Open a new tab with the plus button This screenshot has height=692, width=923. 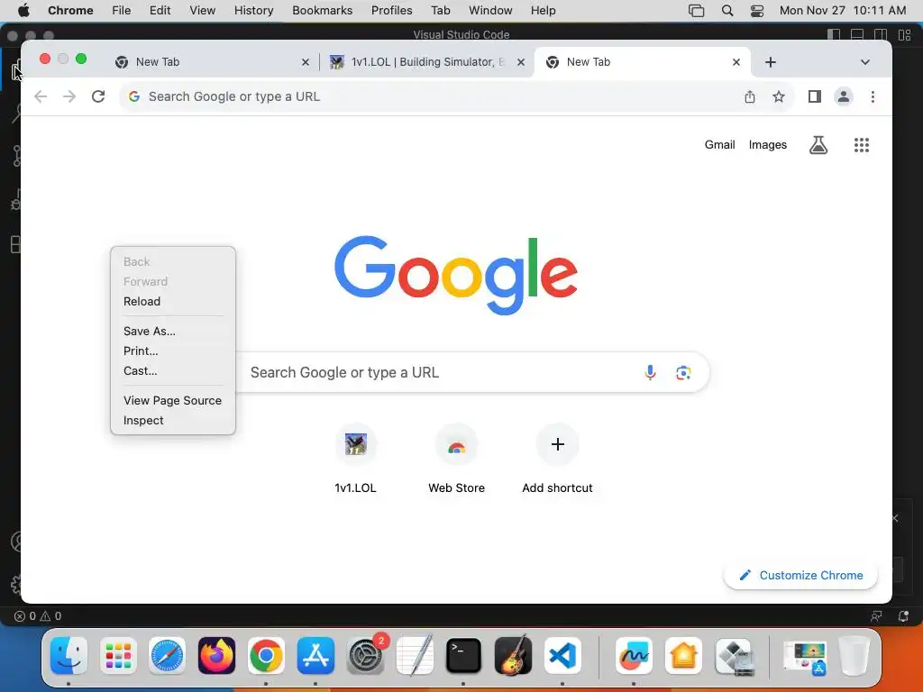771,62
